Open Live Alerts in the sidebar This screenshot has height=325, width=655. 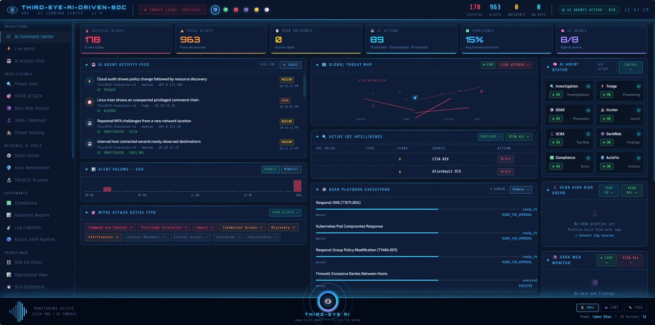[25, 49]
